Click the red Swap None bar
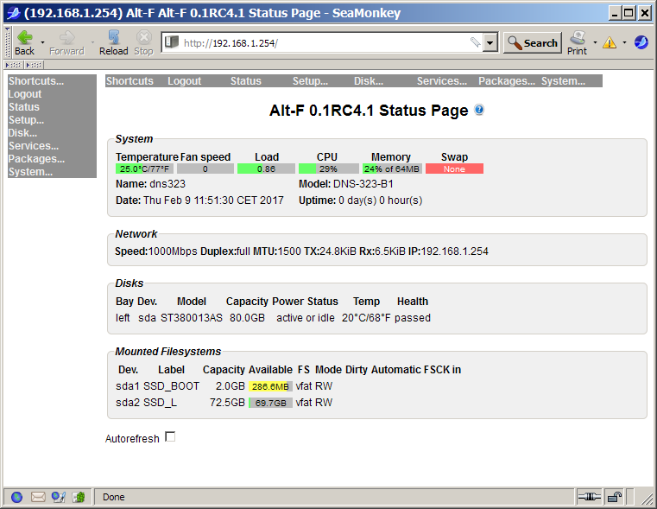 point(455,169)
